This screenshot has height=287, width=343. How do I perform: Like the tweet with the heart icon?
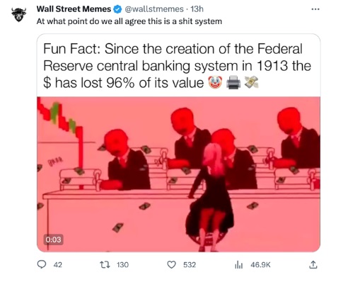point(171,265)
